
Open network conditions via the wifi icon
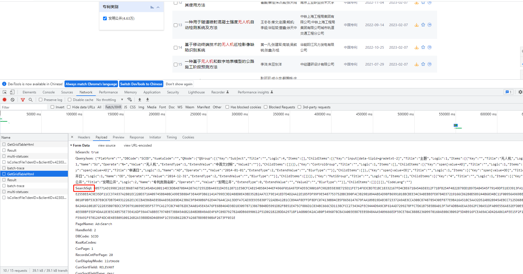130,100
